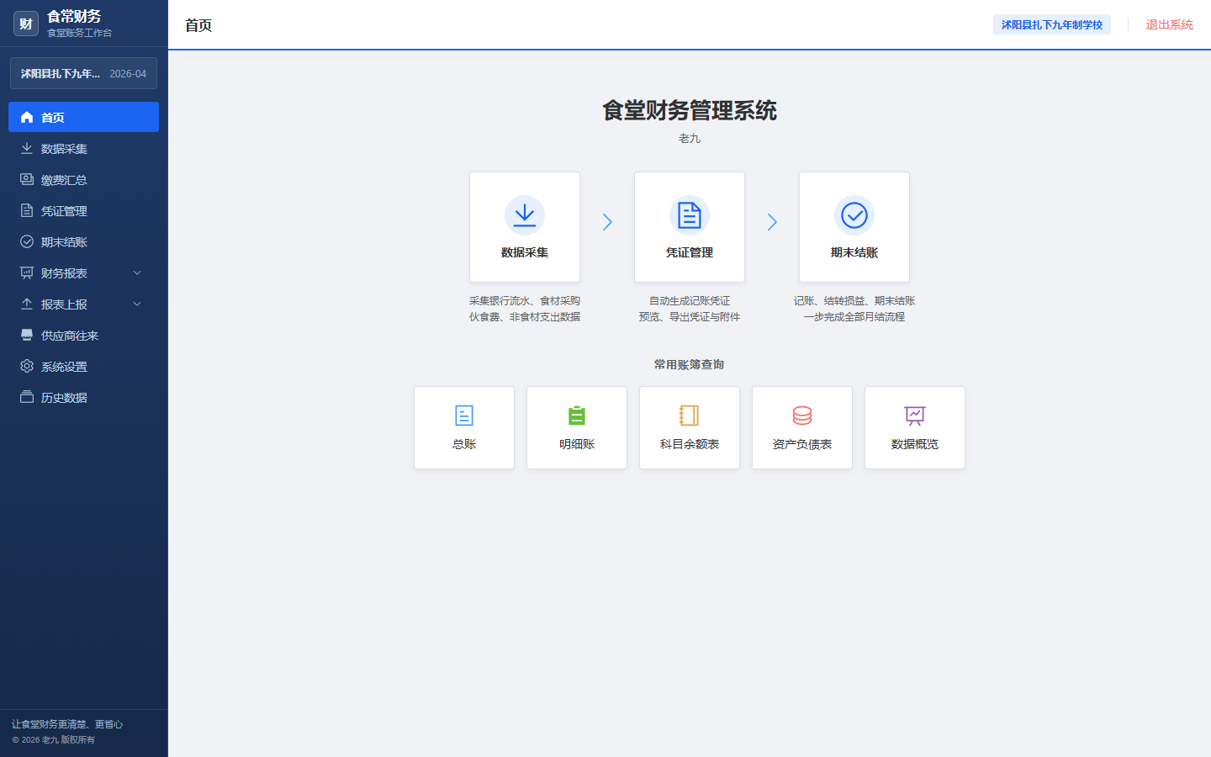
Task: Open 期末结账 from the sidebar menu
Action: pyautogui.click(x=83, y=241)
